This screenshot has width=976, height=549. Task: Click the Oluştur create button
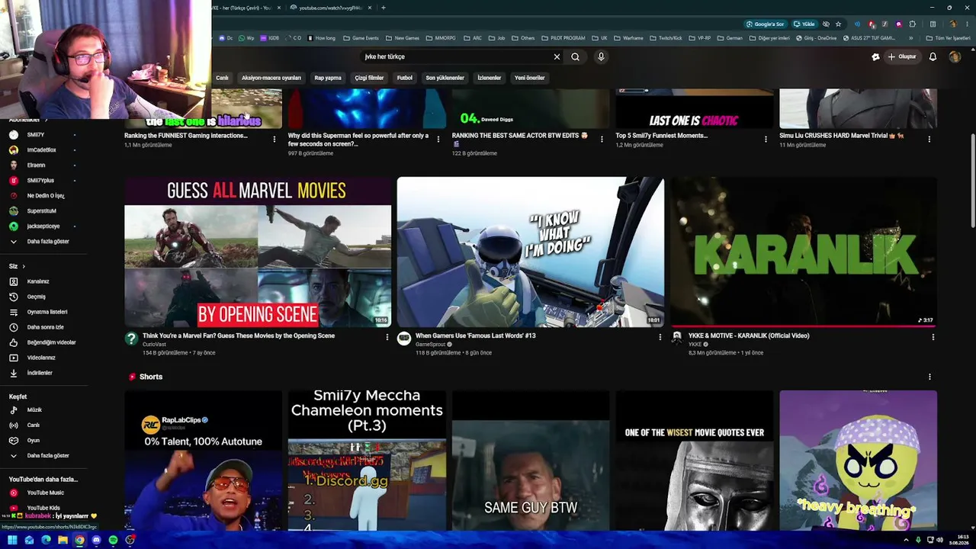tap(901, 56)
